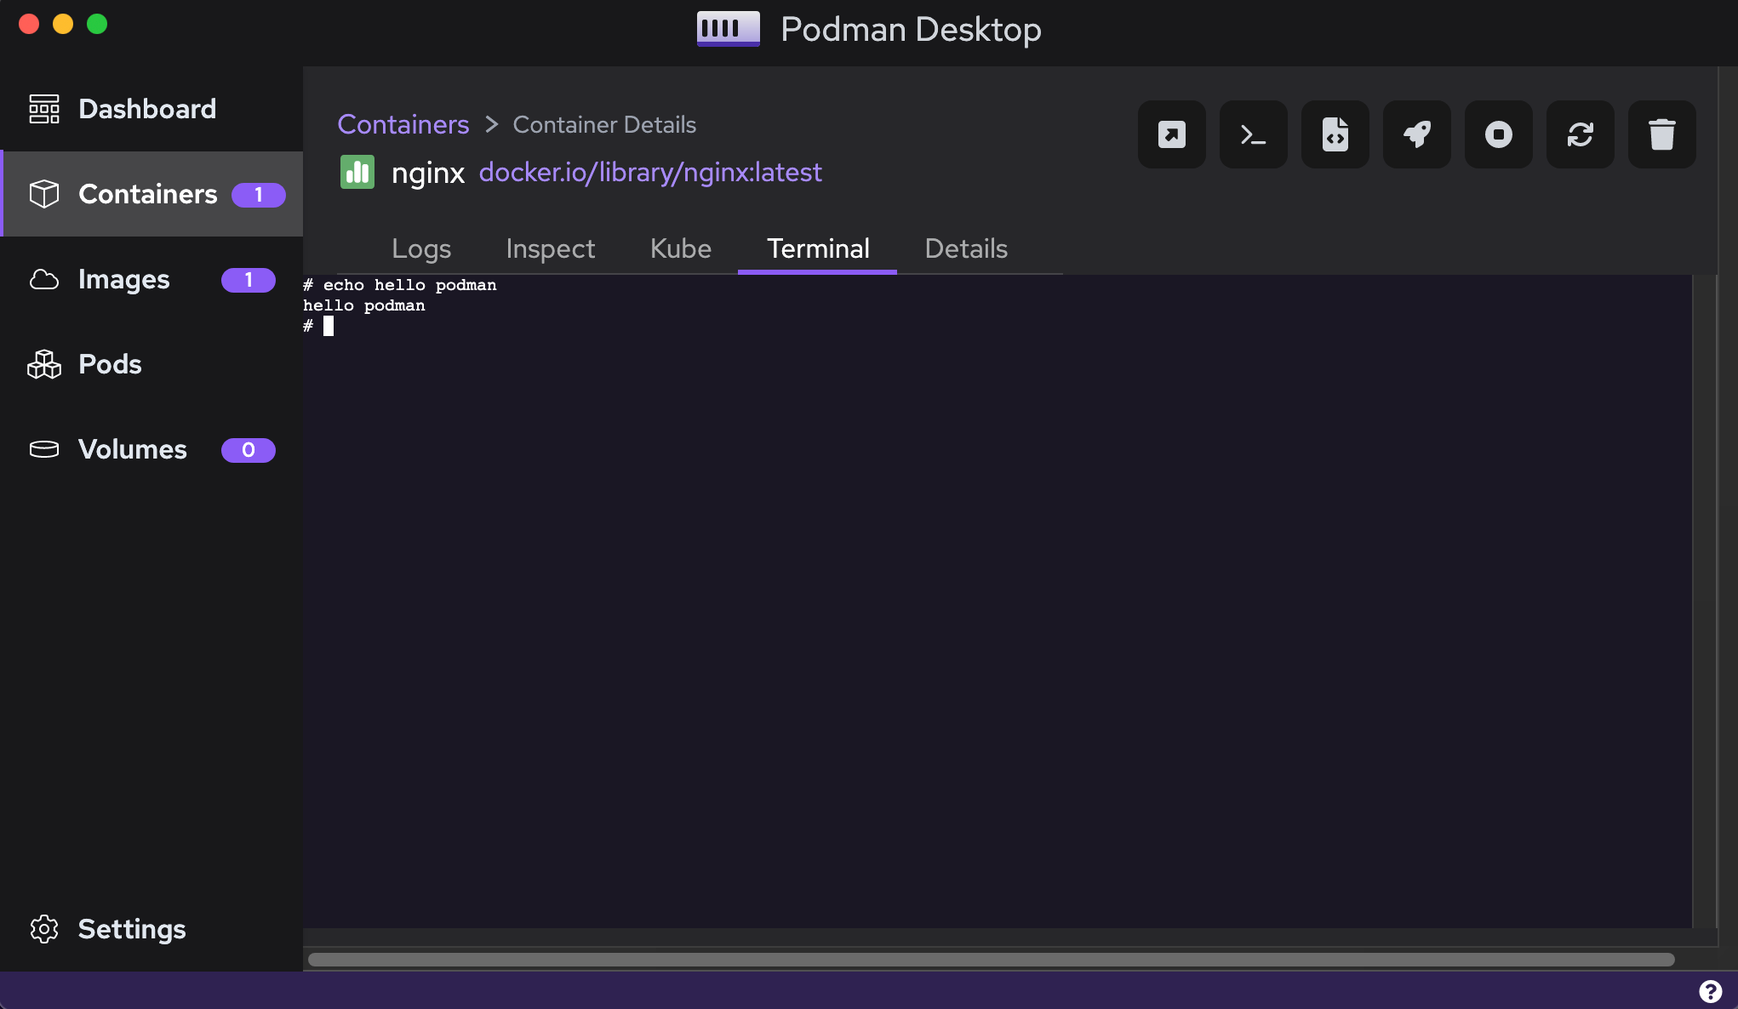Switch to the Logs tab

(421, 248)
